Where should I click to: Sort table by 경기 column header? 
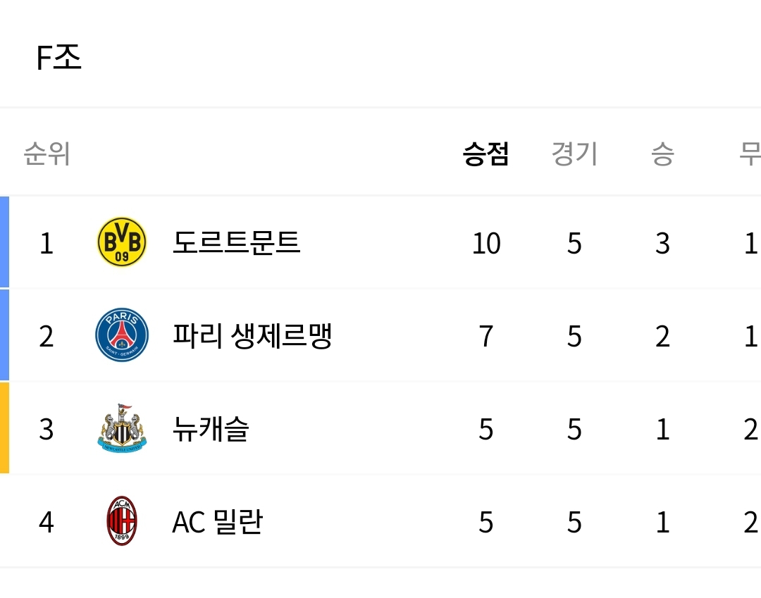(x=574, y=153)
